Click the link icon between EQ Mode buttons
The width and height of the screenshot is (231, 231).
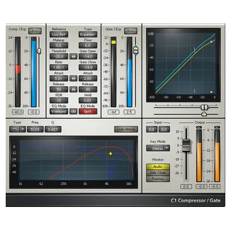73,111
